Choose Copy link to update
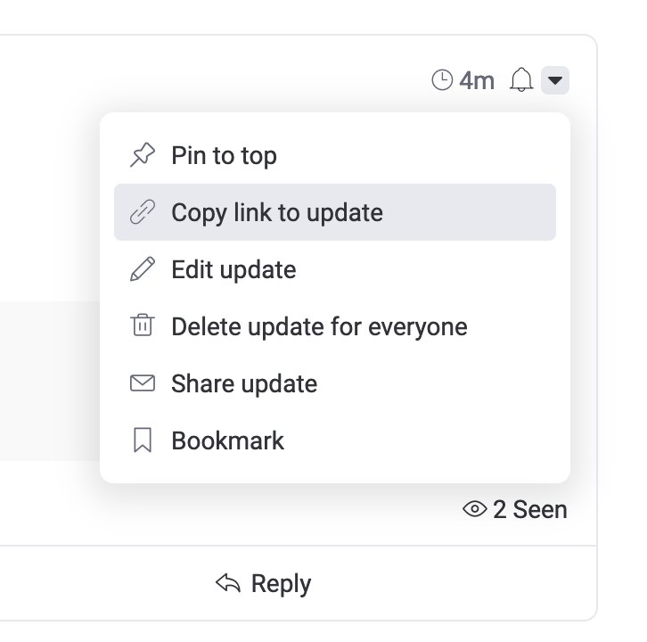Viewport: 647px width, 642px height. click(335, 212)
